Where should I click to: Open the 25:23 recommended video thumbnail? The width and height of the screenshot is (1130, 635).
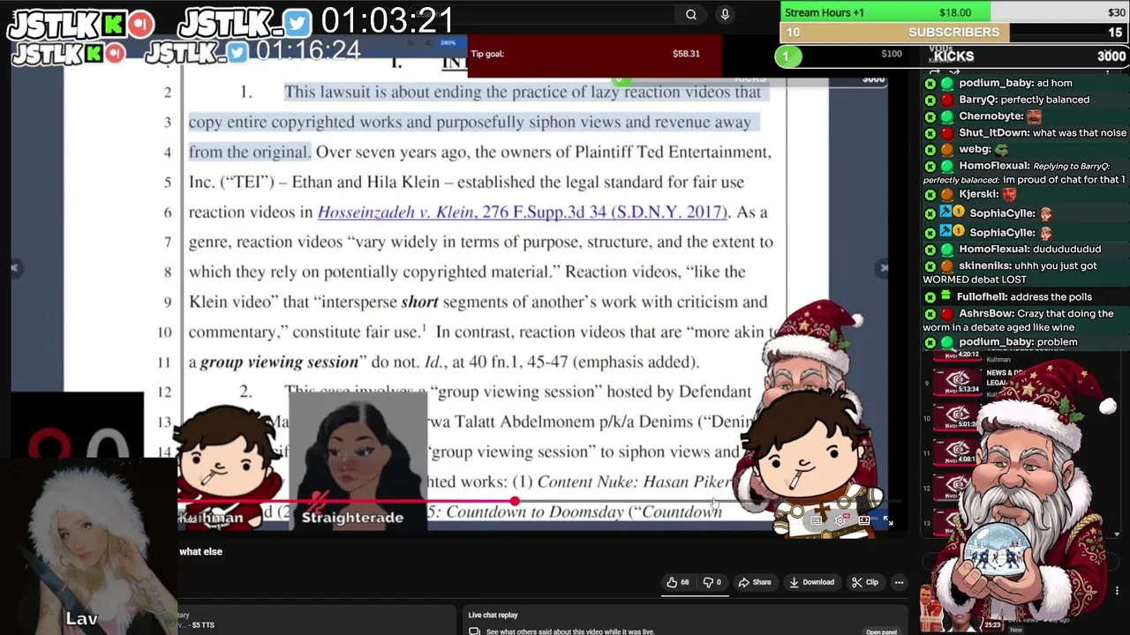point(964,609)
